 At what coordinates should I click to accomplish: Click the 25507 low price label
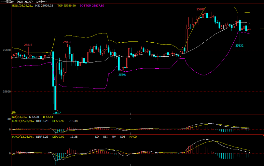pos(57,113)
